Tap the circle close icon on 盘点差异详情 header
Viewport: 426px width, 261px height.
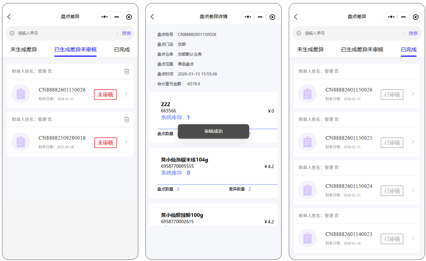272,17
